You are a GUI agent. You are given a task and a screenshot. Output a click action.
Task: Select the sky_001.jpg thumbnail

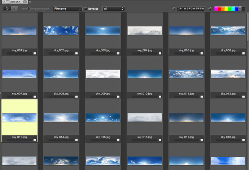(x=19, y=31)
